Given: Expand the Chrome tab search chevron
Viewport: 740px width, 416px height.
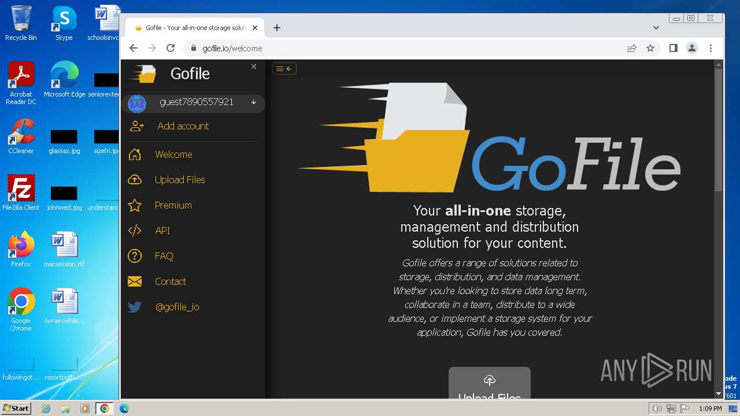Looking at the screenshot, I should pyautogui.click(x=656, y=28).
